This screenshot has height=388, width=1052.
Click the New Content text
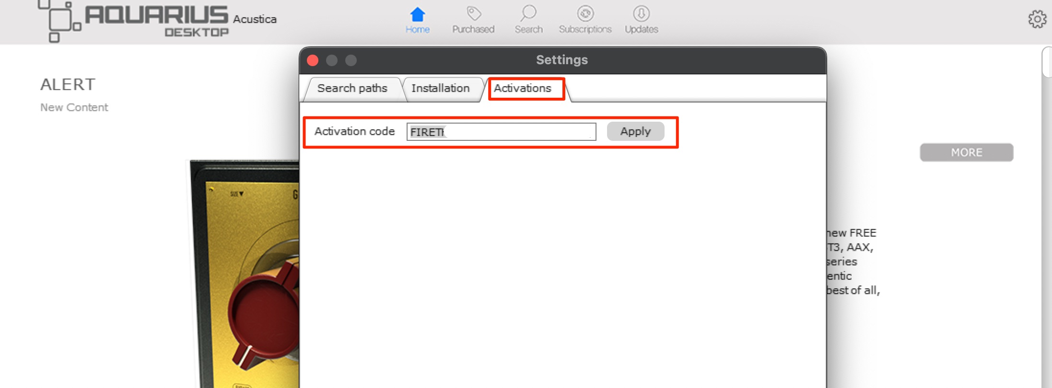(x=74, y=107)
